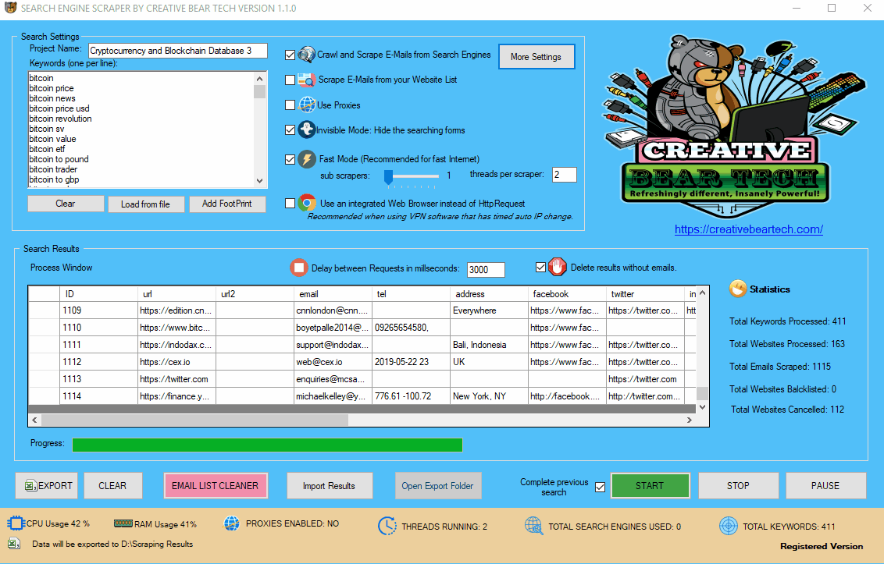Toggle Delete results without emails checkbox
Screen dimensions: 884x564
[x=540, y=267]
